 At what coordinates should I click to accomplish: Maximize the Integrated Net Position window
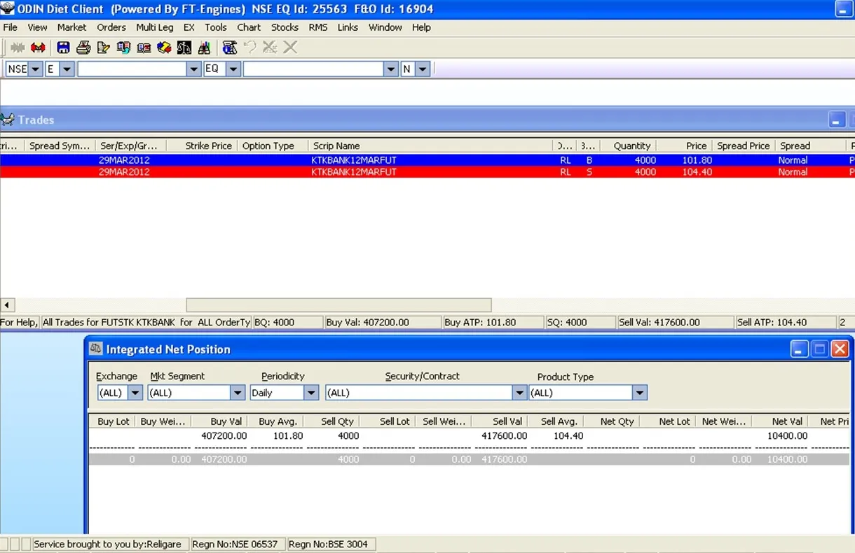(x=820, y=349)
